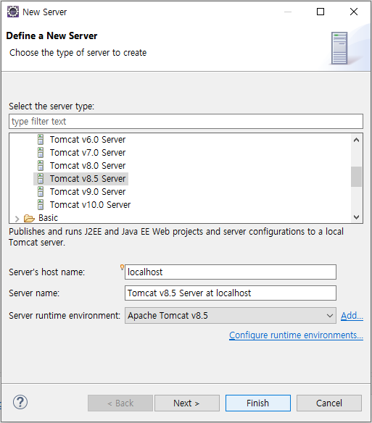Select the Basic folder label
372x423 pixels.
(x=48, y=218)
